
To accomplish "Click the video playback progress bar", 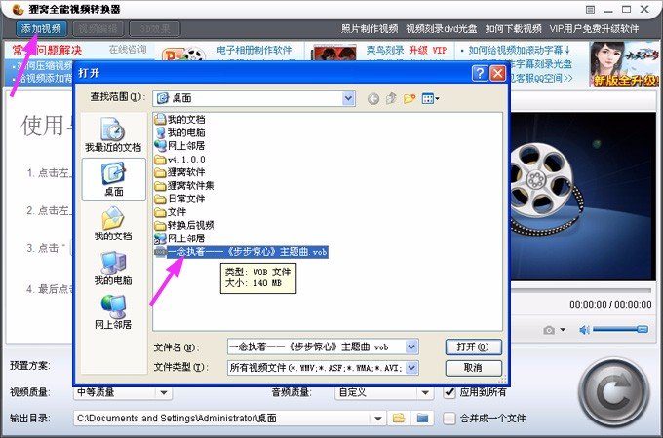I will (x=580, y=290).
